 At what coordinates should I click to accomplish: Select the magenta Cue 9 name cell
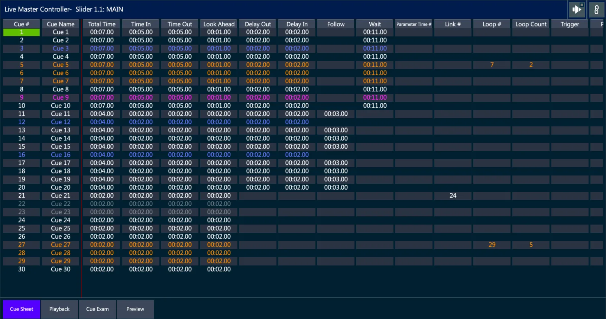[x=61, y=97]
